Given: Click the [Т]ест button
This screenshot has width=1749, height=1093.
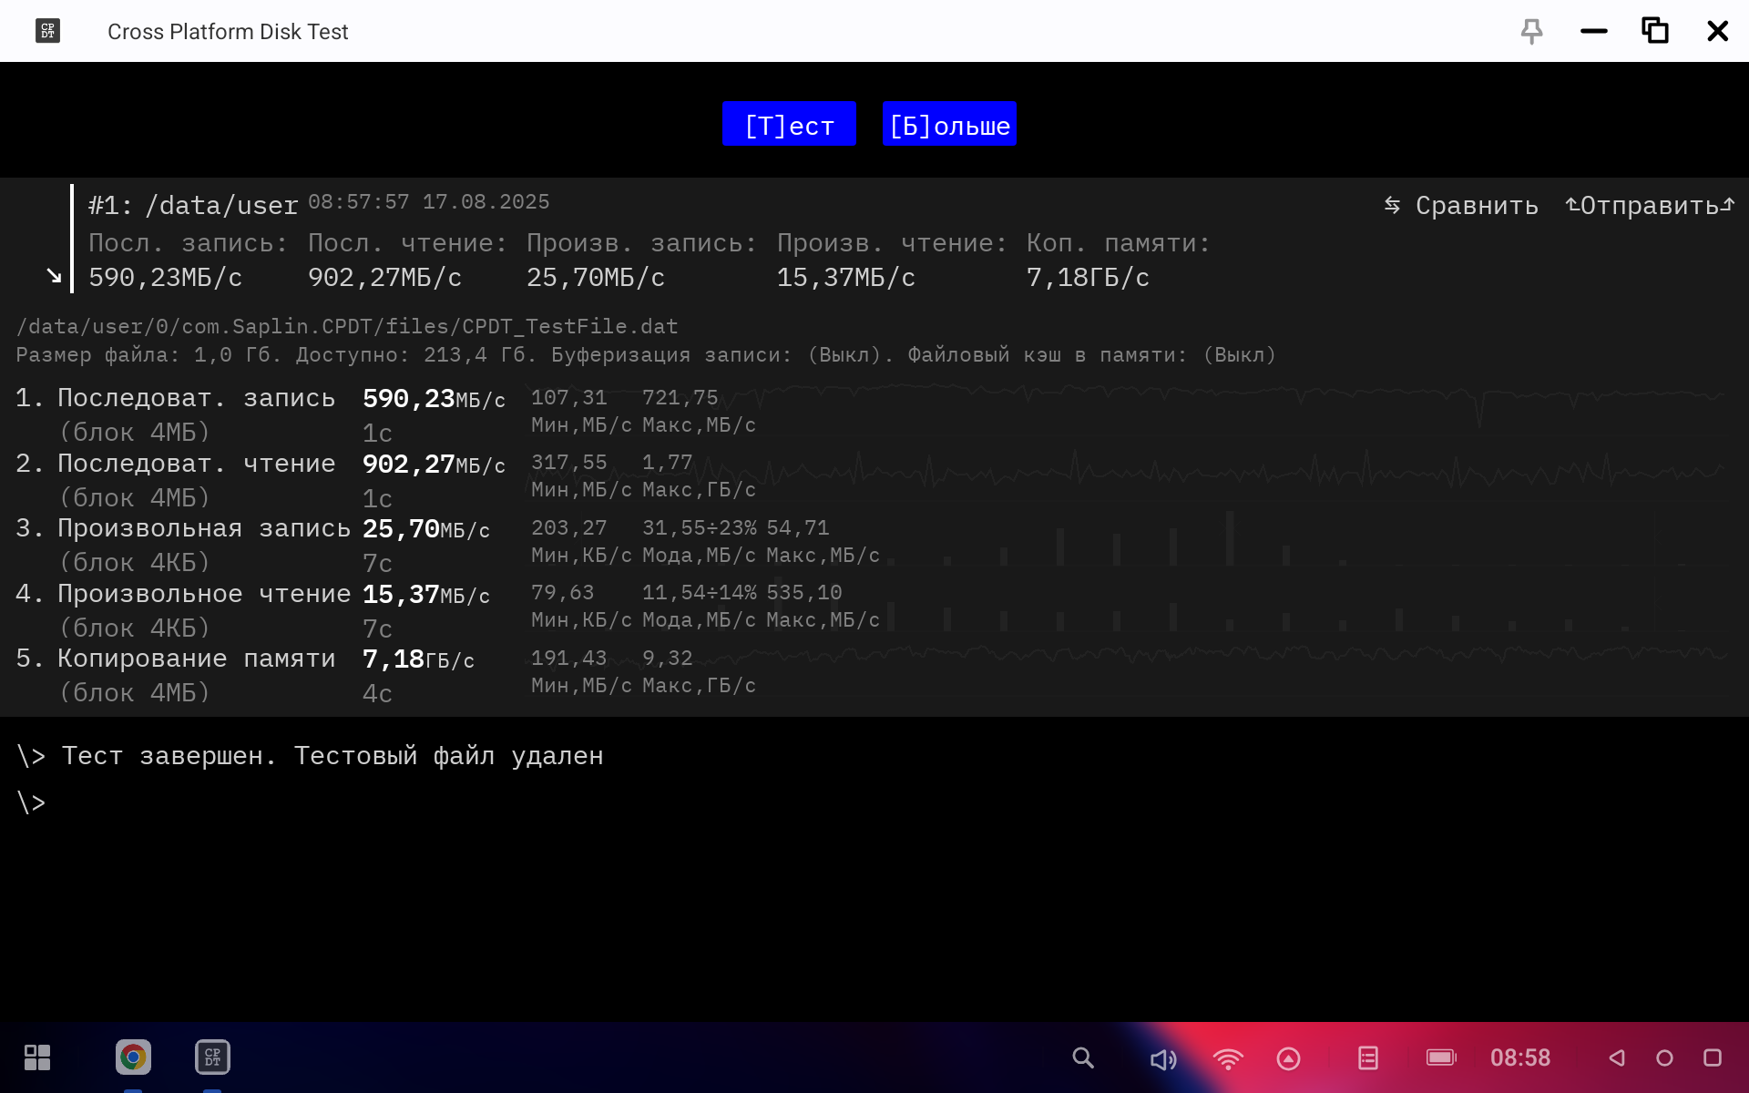Looking at the screenshot, I should point(789,124).
